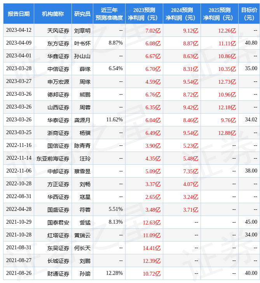Click researcher 熊鹏
This screenshot has width=260, height=283.
[85, 95]
